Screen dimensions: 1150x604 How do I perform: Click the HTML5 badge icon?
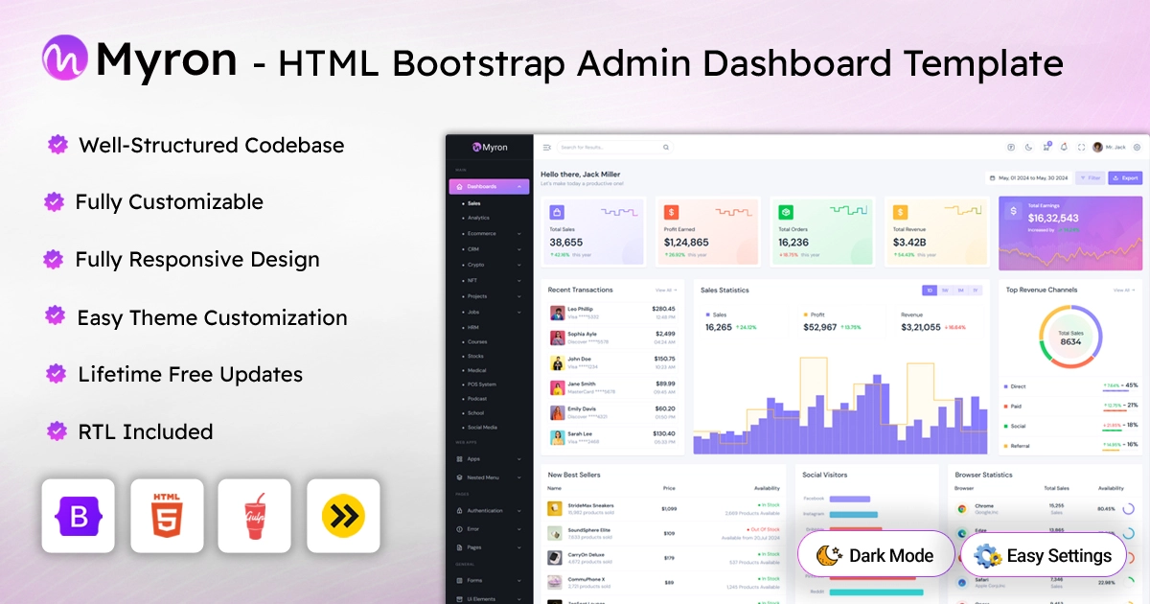(x=168, y=516)
